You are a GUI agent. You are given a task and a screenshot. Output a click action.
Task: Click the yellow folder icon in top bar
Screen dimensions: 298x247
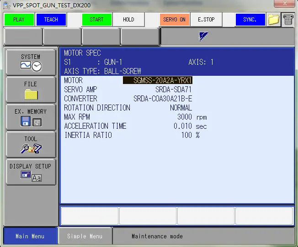coord(273,20)
